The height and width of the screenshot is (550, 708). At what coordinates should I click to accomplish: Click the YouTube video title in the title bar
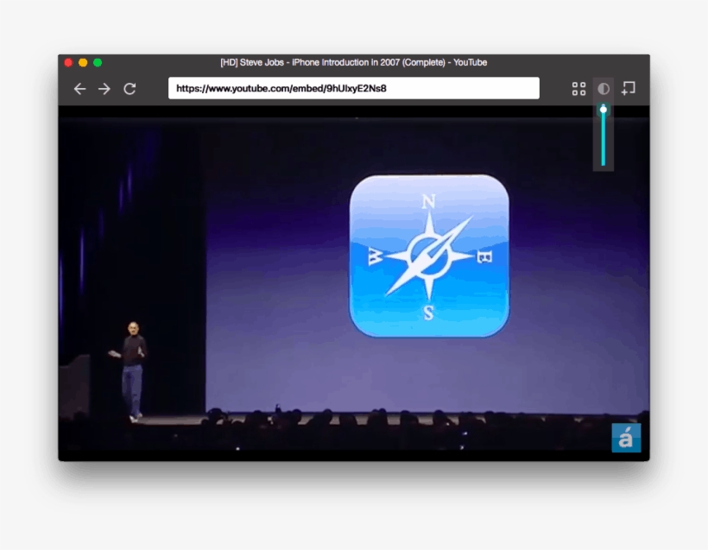click(x=354, y=62)
